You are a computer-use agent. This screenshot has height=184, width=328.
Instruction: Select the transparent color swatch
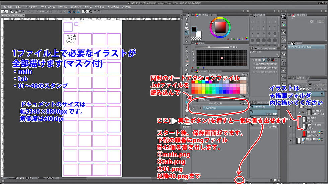click(x=196, y=39)
